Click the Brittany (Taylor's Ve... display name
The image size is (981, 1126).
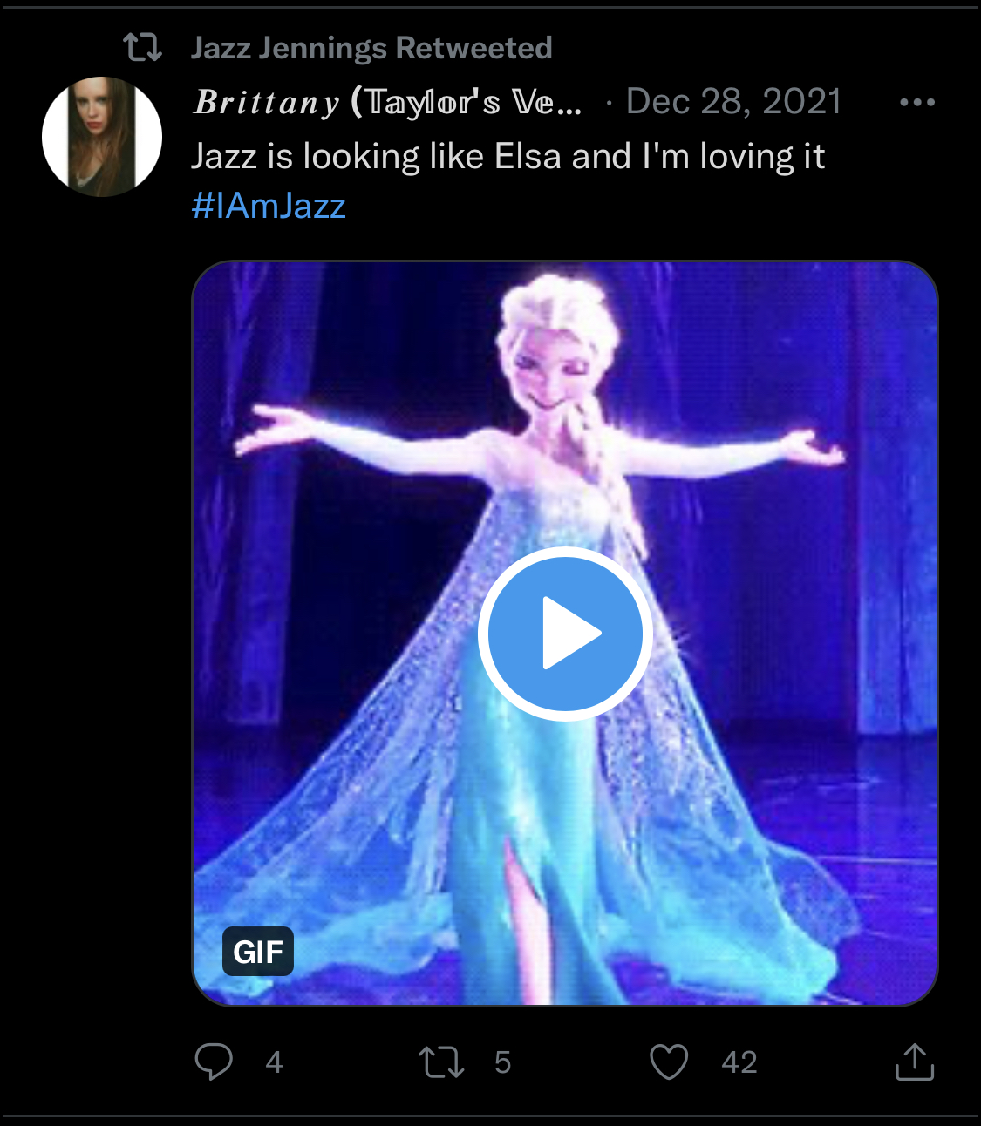(x=388, y=102)
